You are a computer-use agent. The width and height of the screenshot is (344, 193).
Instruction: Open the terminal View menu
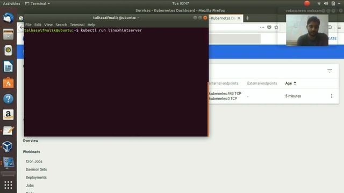pyautogui.click(x=48, y=25)
